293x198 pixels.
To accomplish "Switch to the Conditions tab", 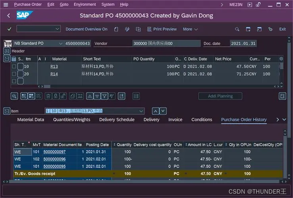I will (202, 120).
